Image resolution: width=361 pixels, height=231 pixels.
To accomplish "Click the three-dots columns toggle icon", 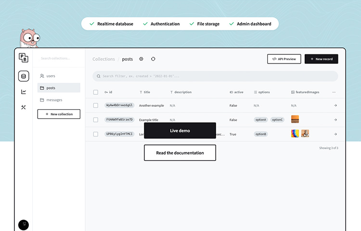I will (x=334, y=92).
